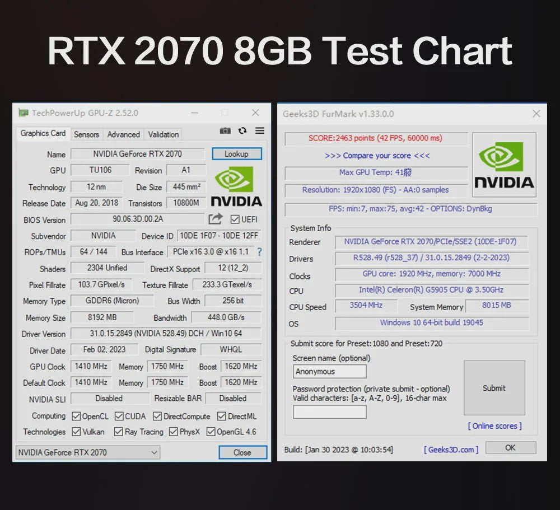Viewport: 560px width, 510px height.
Task: Open the GPU selector dropdown
Action: (88, 452)
